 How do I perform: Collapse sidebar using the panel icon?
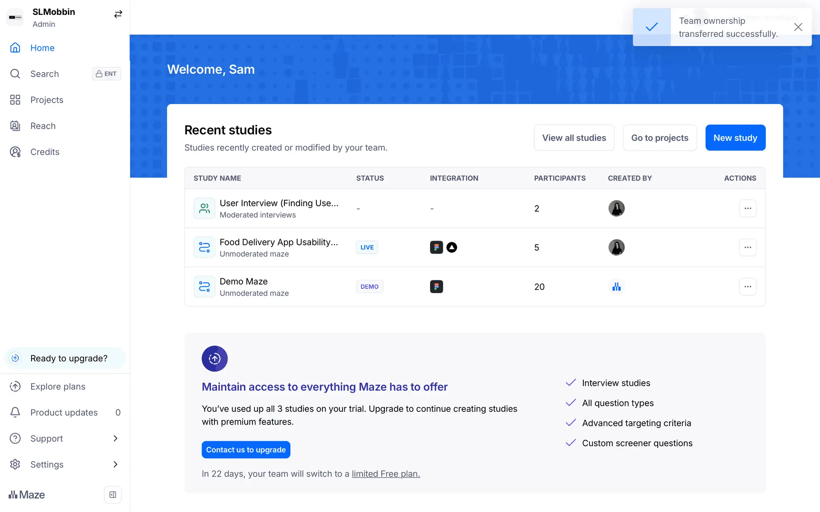pyautogui.click(x=113, y=495)
